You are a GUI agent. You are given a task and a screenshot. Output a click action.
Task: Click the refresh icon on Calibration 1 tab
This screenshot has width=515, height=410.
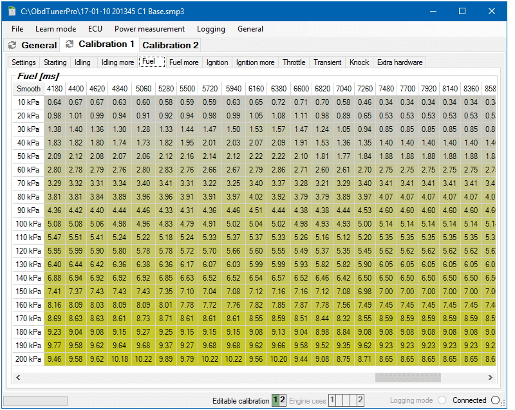[70, 44]
